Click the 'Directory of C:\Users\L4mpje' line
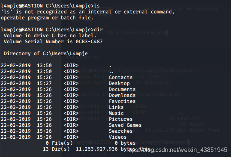The image size is (231, 157). pyautogui.click(x=46, y=54)
